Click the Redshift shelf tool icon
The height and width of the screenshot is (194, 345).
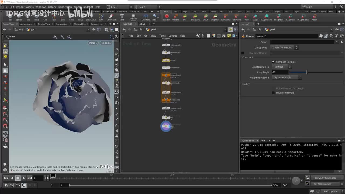coord(167,17)
